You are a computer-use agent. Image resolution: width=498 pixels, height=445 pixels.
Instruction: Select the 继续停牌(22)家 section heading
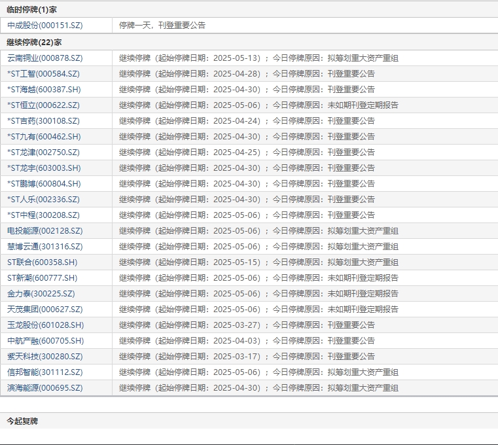pos(34,43)
